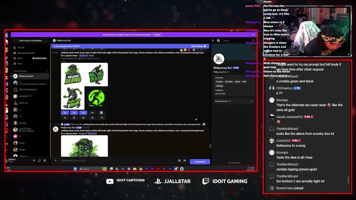
Task: Create variation with the V4 button
Action: pyautogui.click(x=92, y=118)
